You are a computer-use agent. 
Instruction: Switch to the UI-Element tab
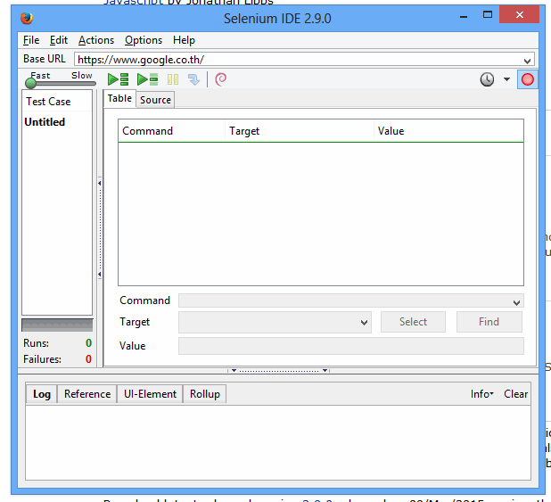(x=150, y=394)
